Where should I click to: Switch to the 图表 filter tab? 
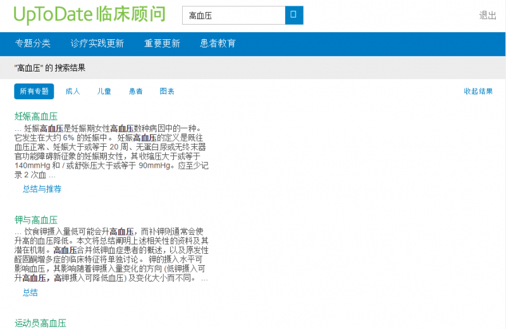167,91
